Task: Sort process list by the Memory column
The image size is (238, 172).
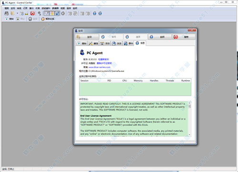Action: [x=138, y=81]
